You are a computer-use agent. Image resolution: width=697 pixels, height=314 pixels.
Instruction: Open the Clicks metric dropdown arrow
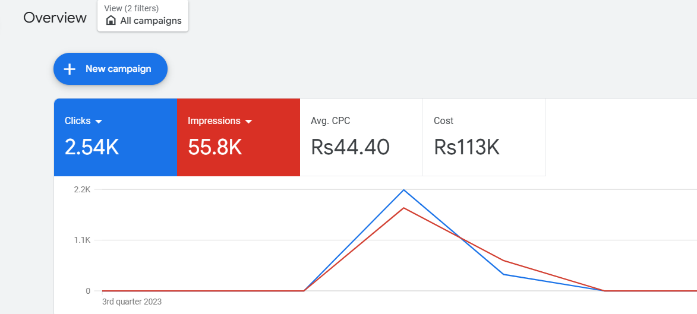(99, 122)
